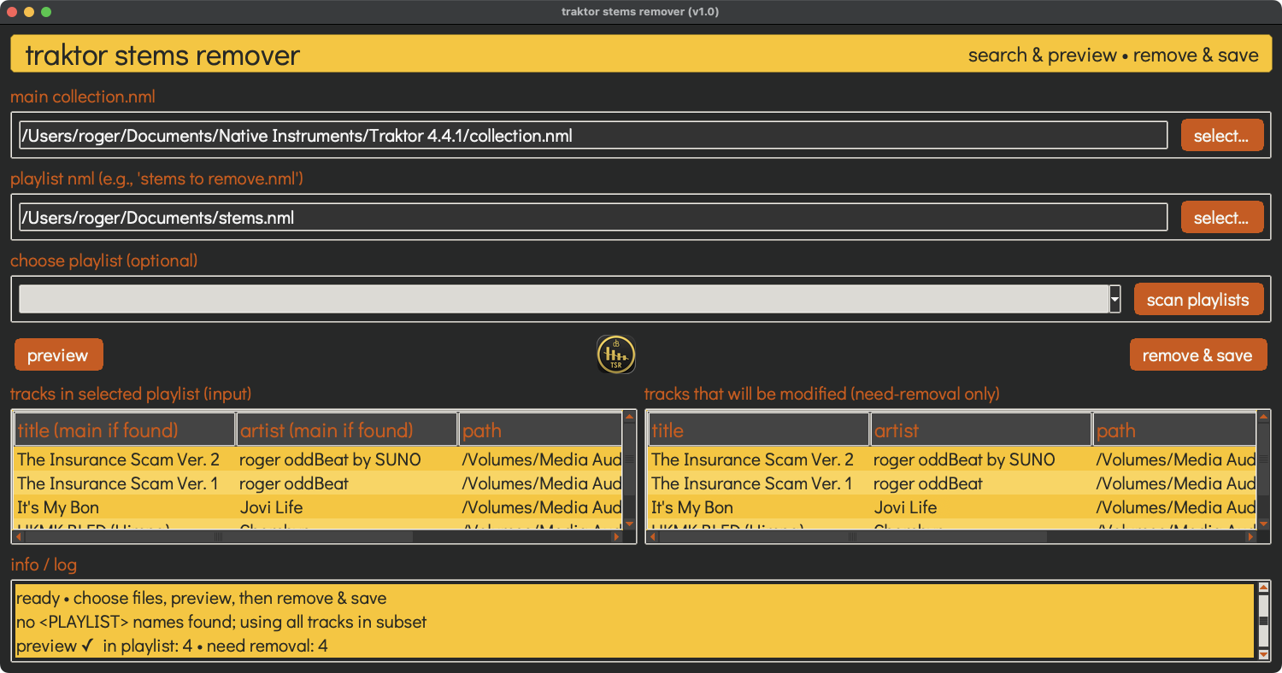1282x673 pixels.
Task: Click 'roger oddBeat' artist in modified table
Action: click(x=928, y=483)
